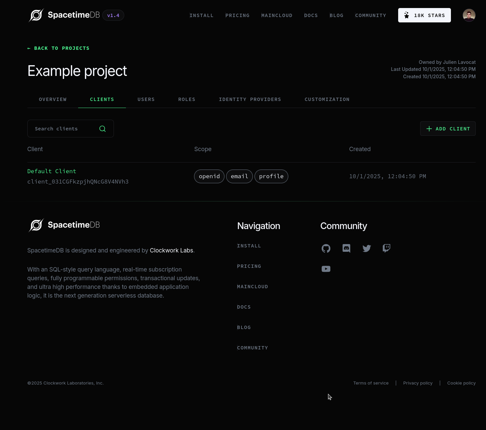Click the SpacetimeDB rocket logo

coord(36,15)
